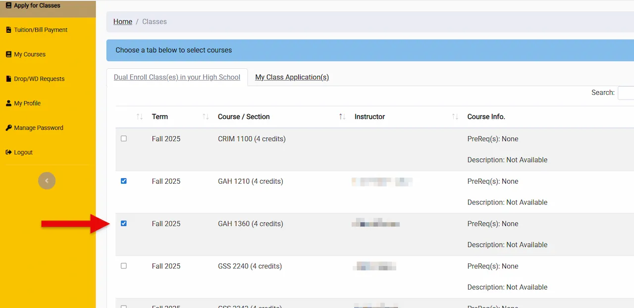
Task: Select the My Courses sidebar icon
Action: (8, 54)
